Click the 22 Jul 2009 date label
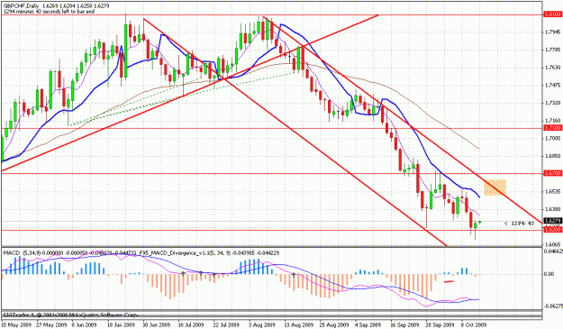Viewport: 563px width, 329px height. 226,325
